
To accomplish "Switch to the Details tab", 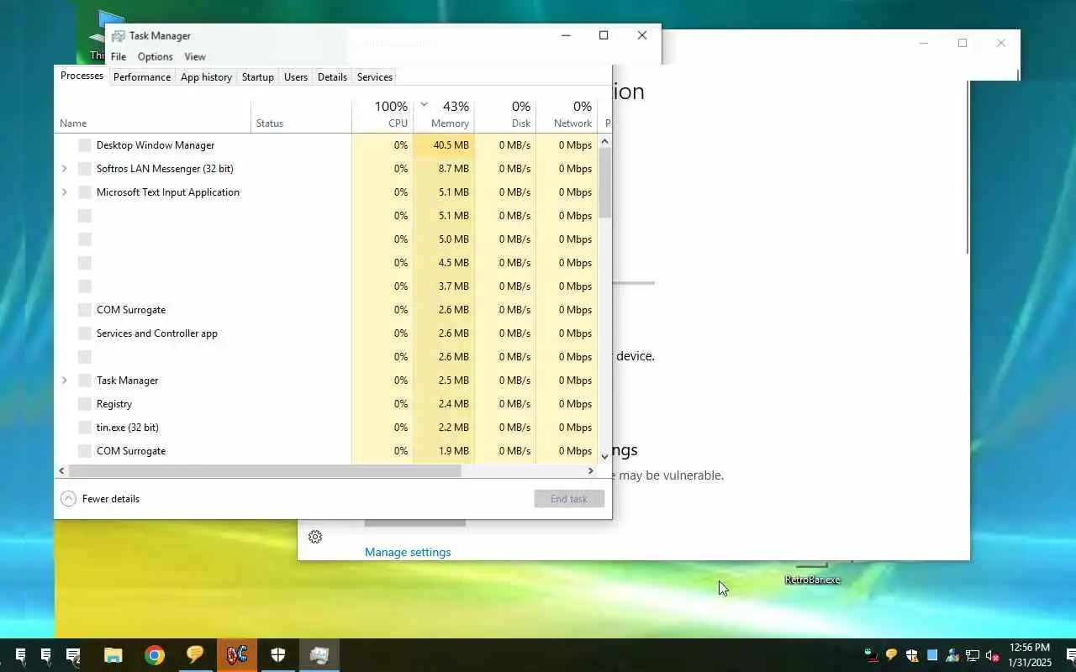I will 332,76.
